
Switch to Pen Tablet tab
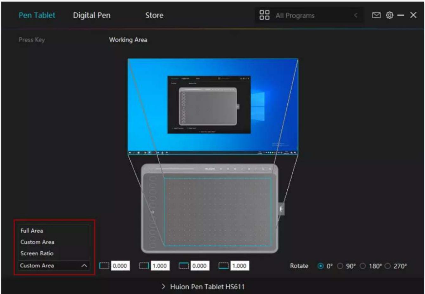(37, 15)
